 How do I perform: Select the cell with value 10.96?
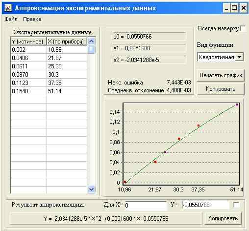(x=67, y=49)
